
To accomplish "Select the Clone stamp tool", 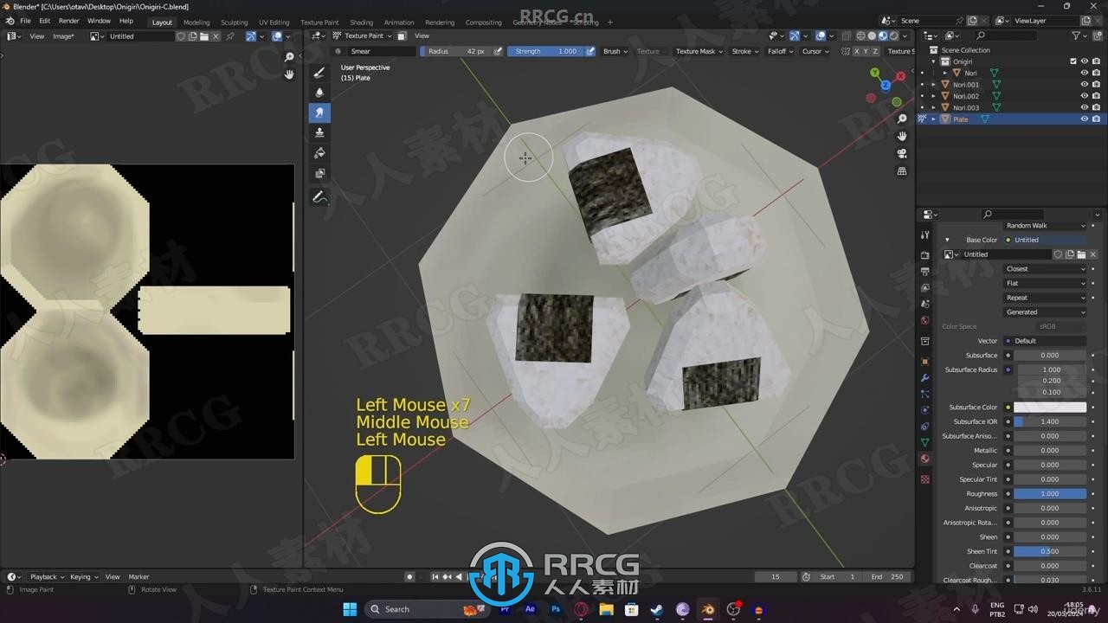I will [x=319, y=132].
